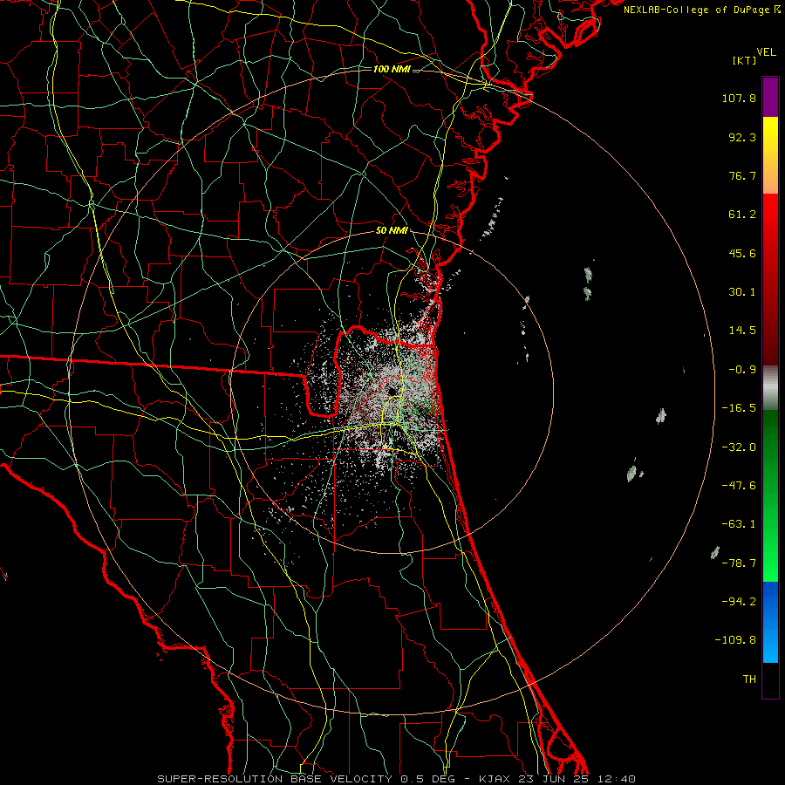The image size is (785, 785).
Task: Click the purple segment of the velocity color bar
Action: (x=770, y=97)
